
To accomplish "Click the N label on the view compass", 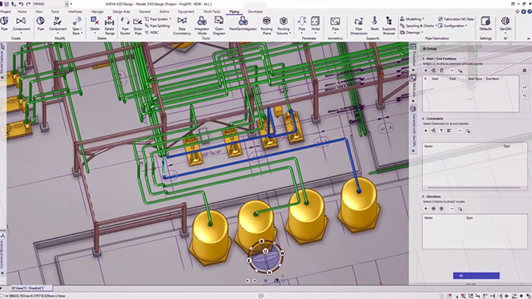I will [x=269, y=273].
